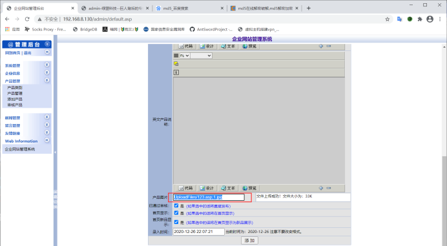Open 添加产品 in sidebar submenu
The width and height of the screenshot is (447, 246).
click(x=15, y=99)
